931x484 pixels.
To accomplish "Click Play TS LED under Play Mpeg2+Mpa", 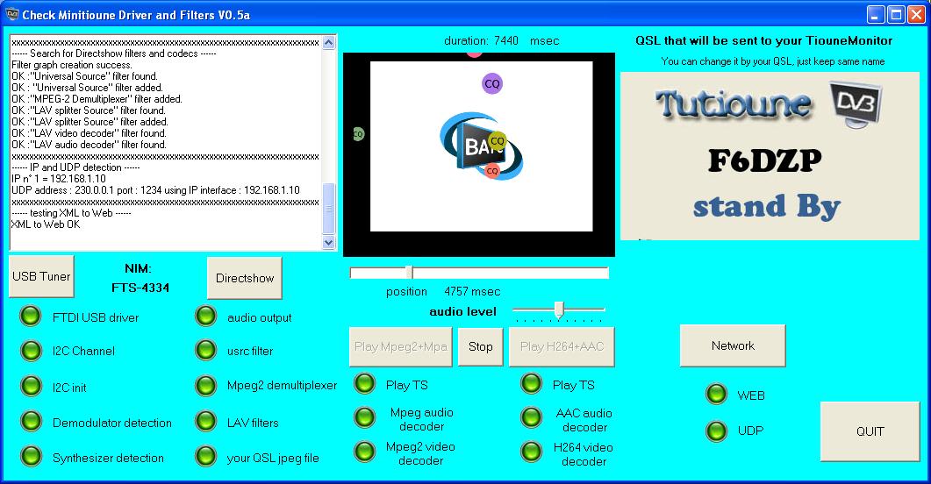I will pos(364,384).
